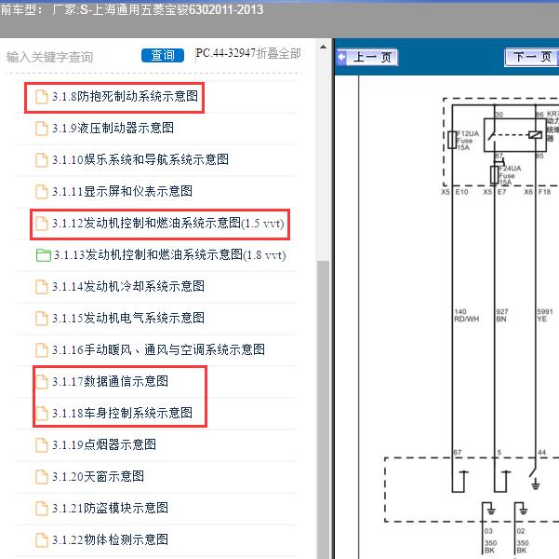Click the document icon beside 3.1.17数据通信示意图

[42, 381]
